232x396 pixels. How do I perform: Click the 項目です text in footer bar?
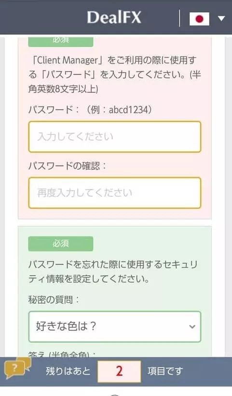(x=165, y=371)
